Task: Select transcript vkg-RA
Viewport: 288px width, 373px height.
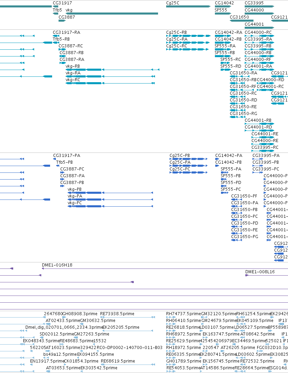Action: (73, 73)
